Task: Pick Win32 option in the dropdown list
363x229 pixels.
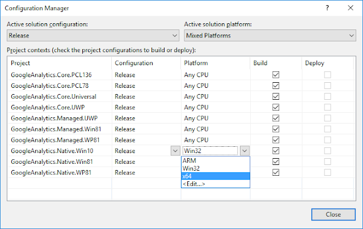Action: tap(191, 168)
